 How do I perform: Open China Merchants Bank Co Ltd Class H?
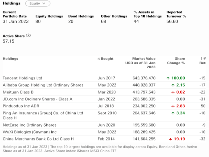(38, 139)
